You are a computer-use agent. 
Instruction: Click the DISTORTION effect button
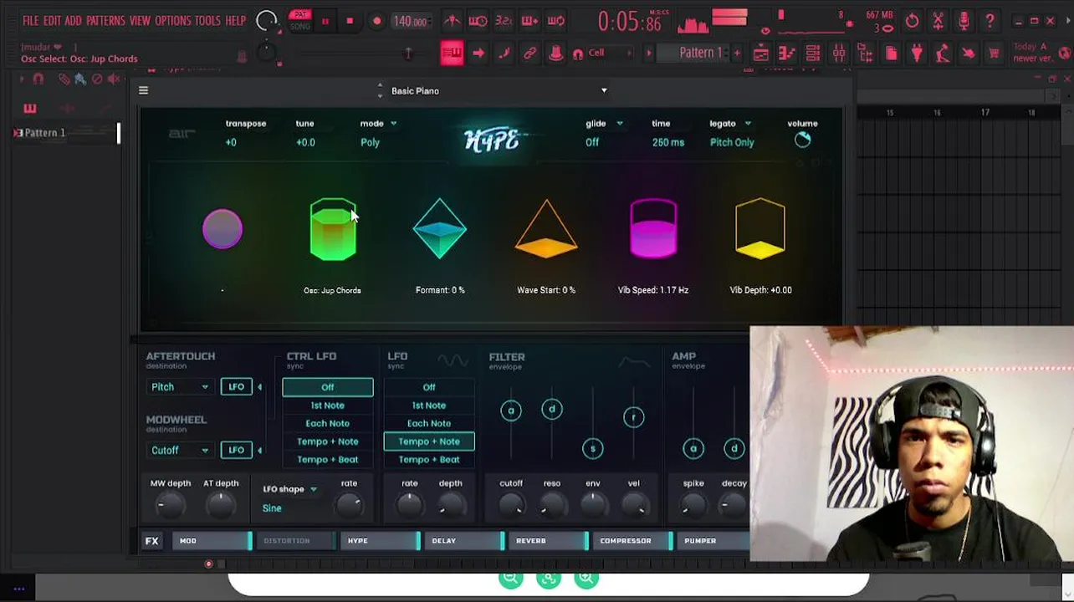click(295, 541)
